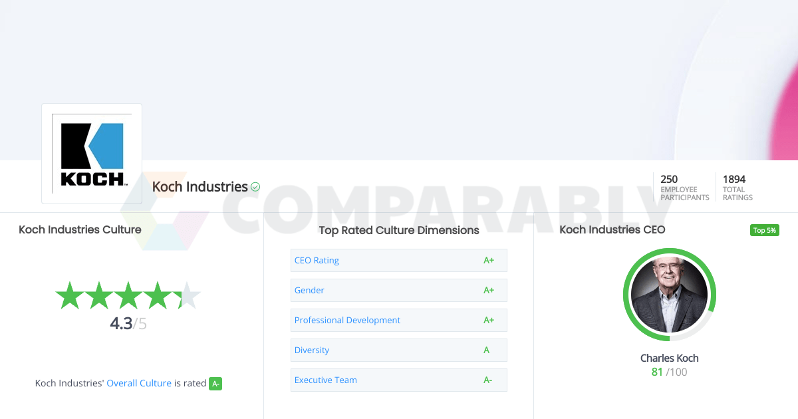Click the Top Rated Culture Dimensions heading
Image resolution: width=798 pixels, height=419 pixels.
point(399,230)
